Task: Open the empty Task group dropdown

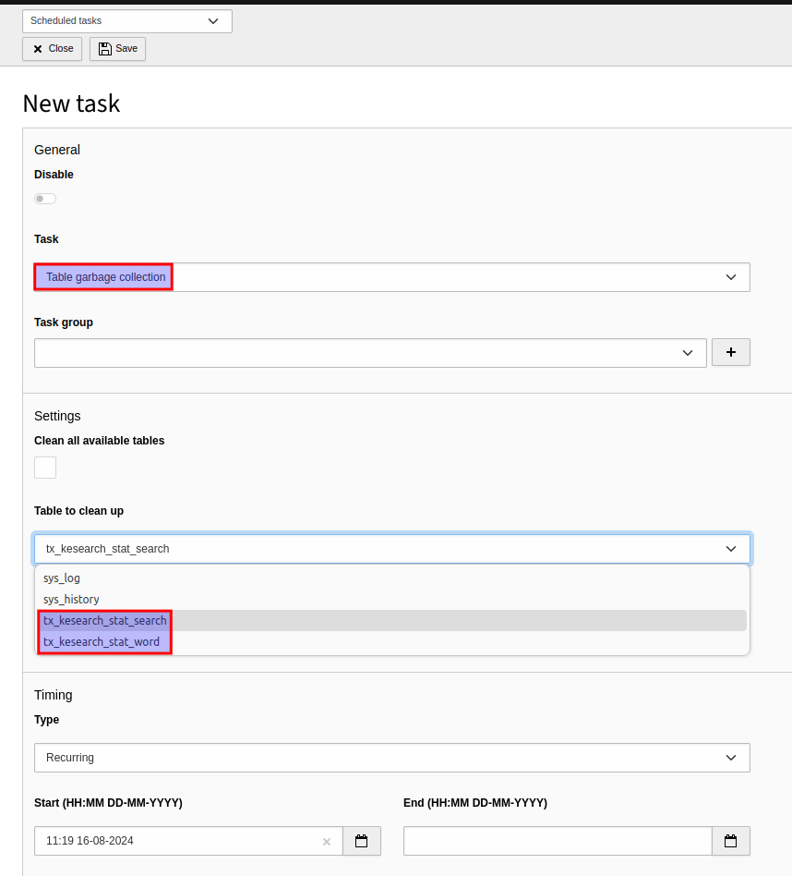Action: pyautogui.click(x=369, y=352)
